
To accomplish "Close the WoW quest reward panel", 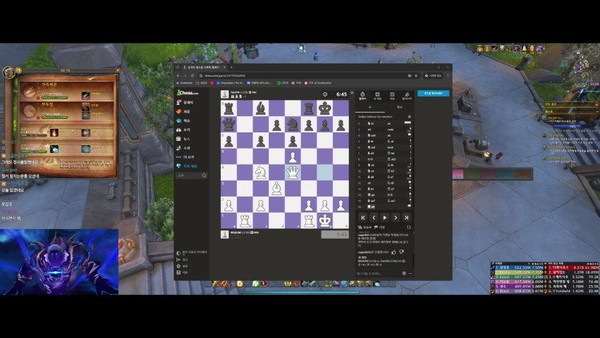I will coord(117,70).
